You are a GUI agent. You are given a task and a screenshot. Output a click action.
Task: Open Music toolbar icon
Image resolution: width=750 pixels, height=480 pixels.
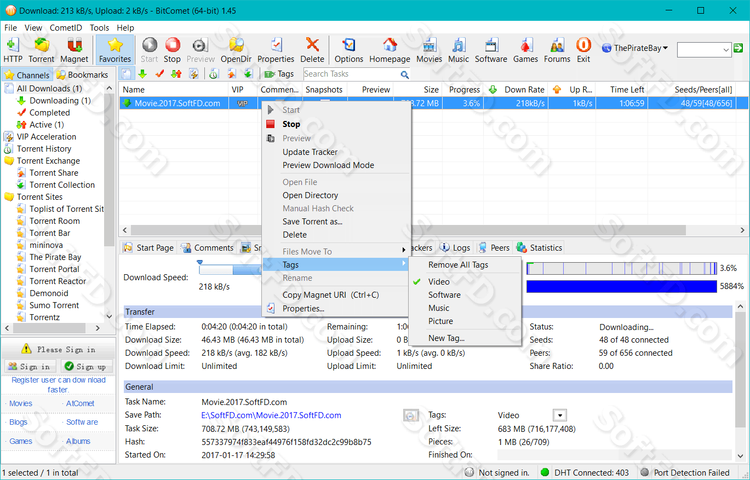[x=459, y=50]
